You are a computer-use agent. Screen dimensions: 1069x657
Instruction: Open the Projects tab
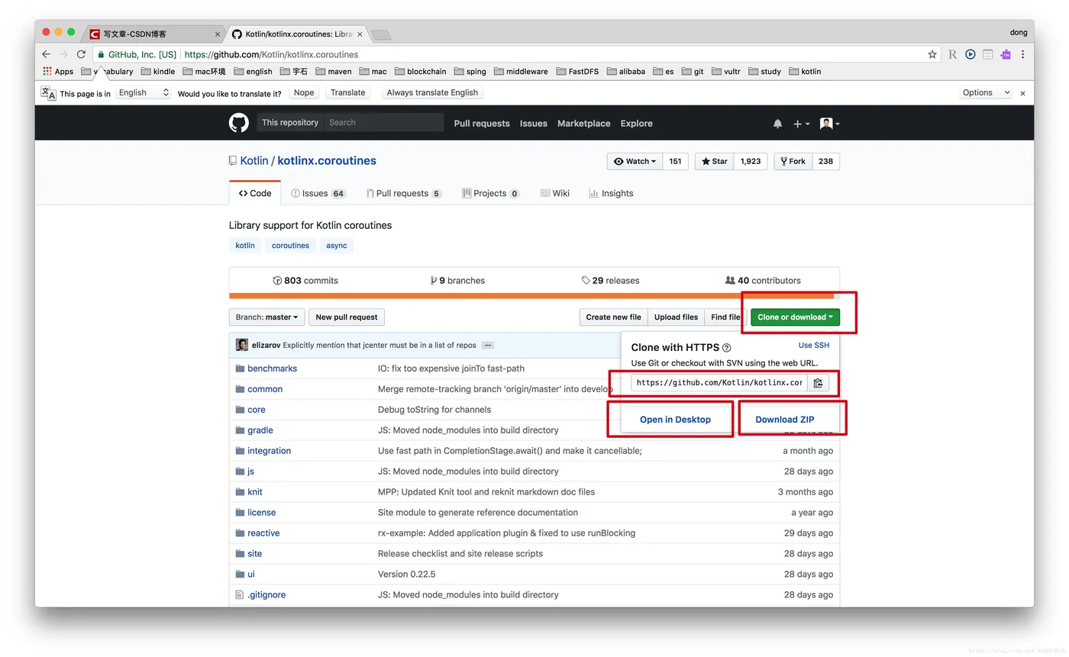[491, 193]
